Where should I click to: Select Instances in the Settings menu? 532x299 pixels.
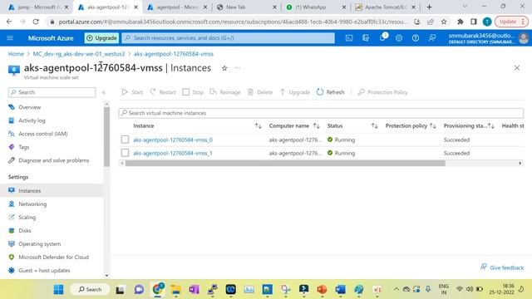click(x=30, y=190)
